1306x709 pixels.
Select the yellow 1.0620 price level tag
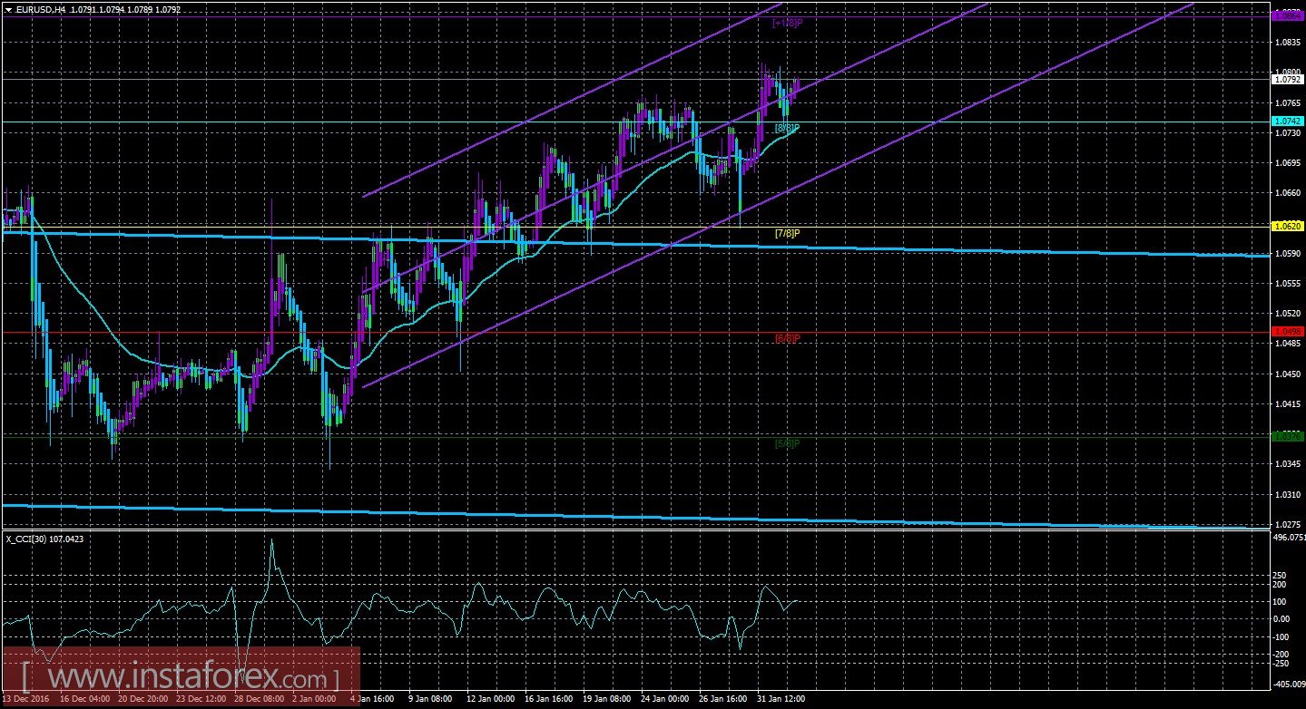click(x=1288, y=226)
